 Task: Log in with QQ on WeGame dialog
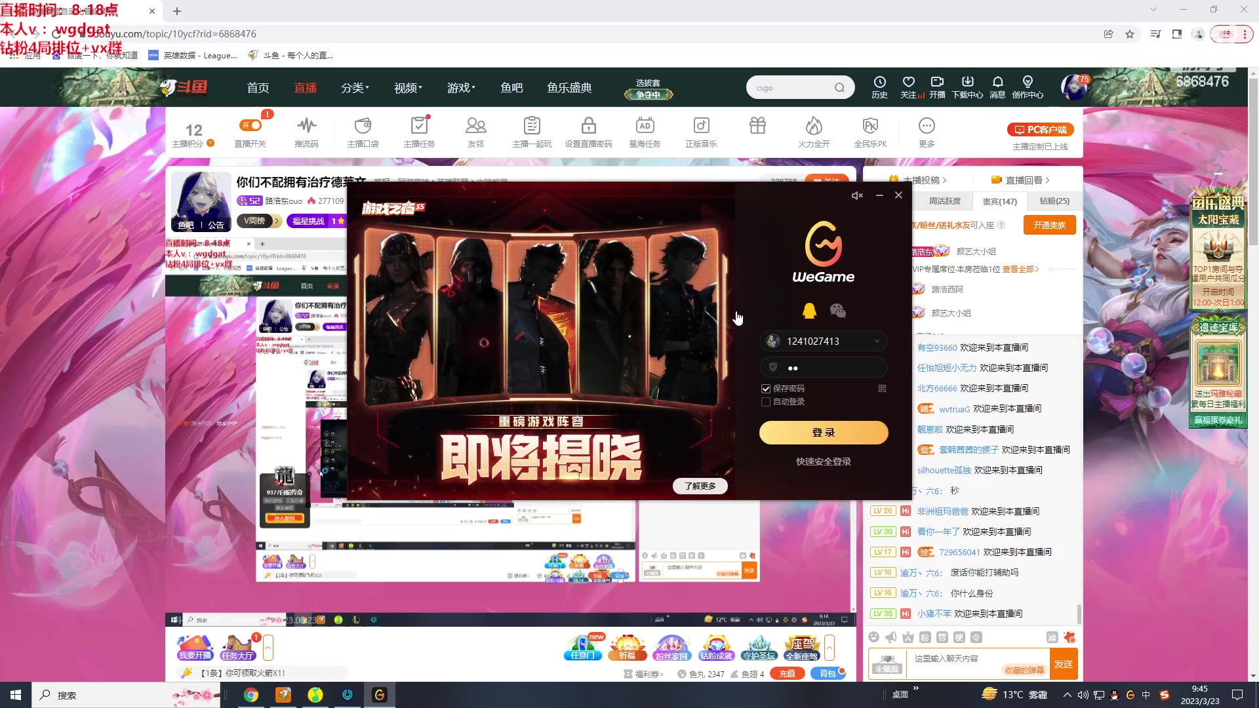pyautogui.click(x=810, y=311)
